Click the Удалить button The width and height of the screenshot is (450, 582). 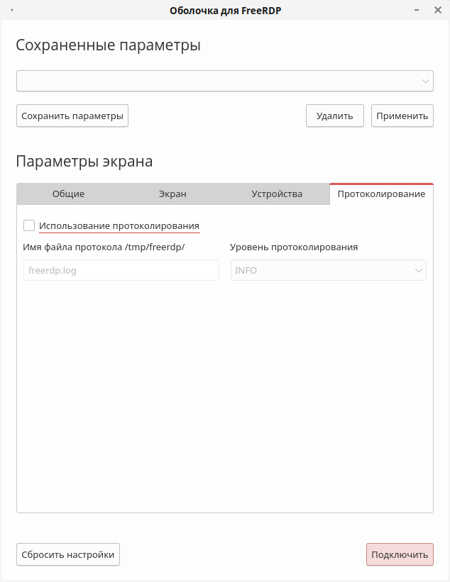pos(335,116)
